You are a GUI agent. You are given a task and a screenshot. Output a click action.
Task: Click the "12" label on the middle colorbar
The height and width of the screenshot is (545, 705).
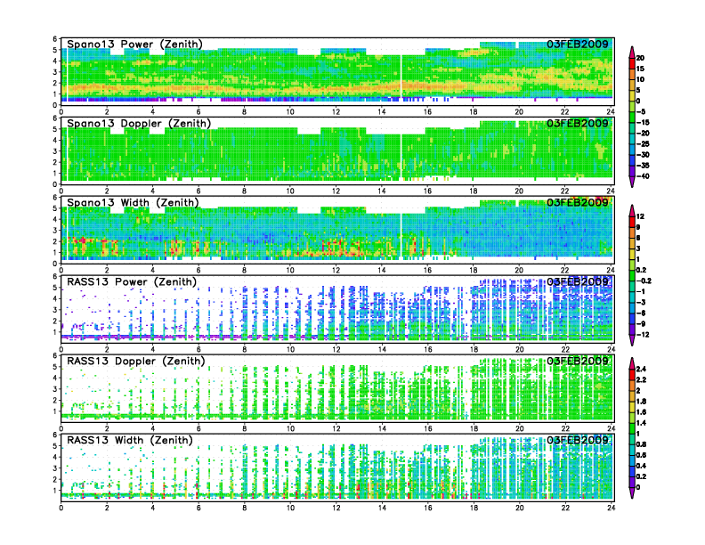[x=640, y=216]
